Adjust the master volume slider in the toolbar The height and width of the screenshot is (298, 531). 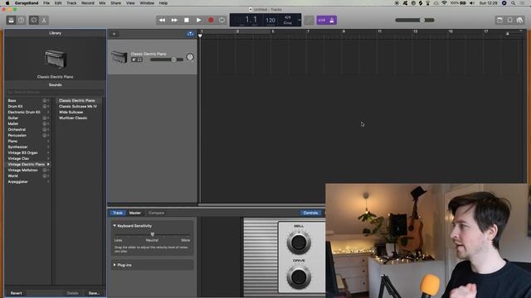(x=415, y=20)
